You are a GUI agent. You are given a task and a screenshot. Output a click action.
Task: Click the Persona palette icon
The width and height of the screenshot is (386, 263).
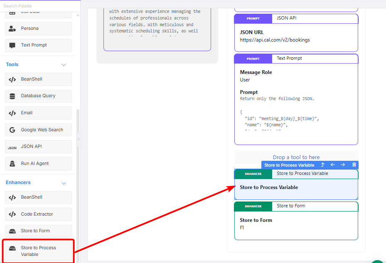tap(12, 29)
